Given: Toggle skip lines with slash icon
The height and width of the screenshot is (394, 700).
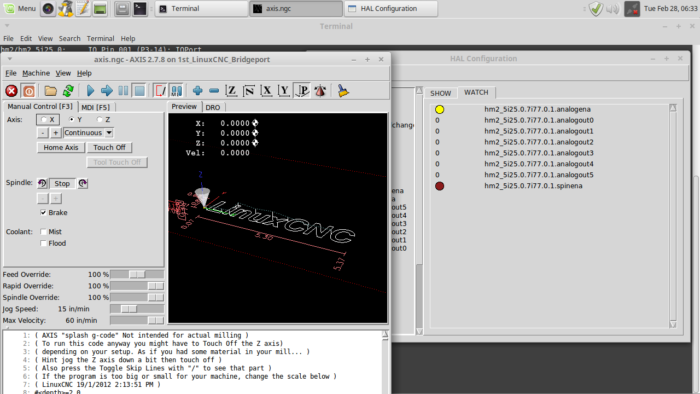Looking at the screenshot, I should (160, 91).
